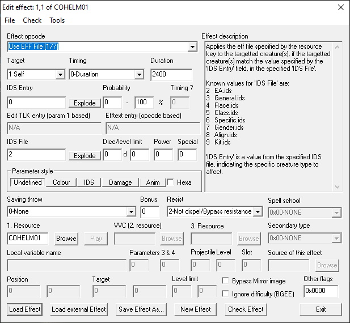Click the saving throw Bonus field
350x323 pixels.
pos(150,212)
